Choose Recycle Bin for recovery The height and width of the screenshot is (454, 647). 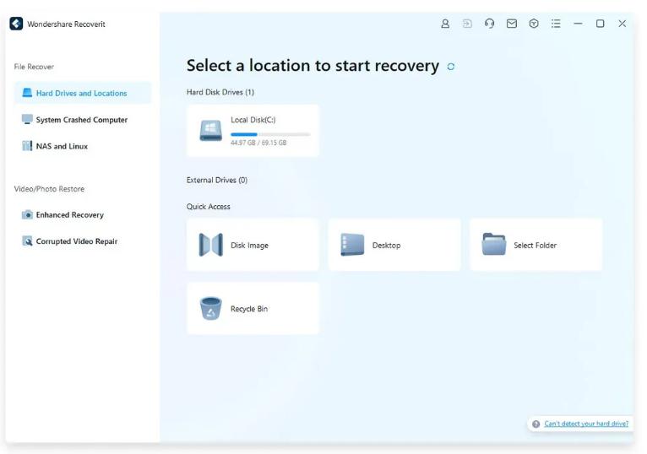click(253, 309)
